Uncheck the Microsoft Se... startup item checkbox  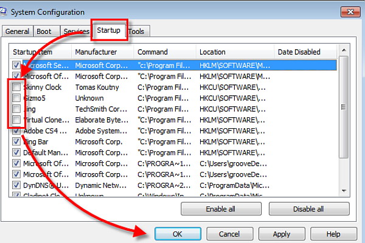[x=16, y=65]
